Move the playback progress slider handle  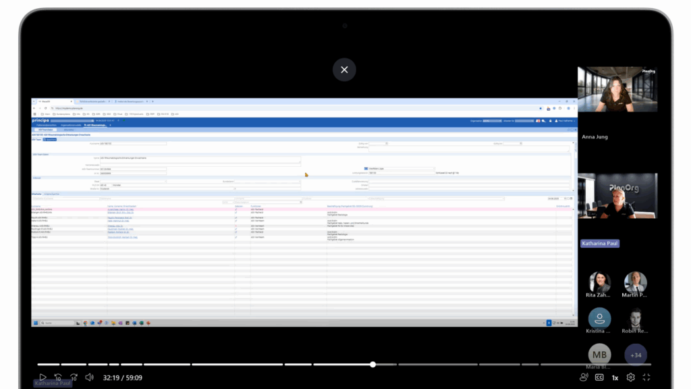pyautogui.click(x=372, y=364)
